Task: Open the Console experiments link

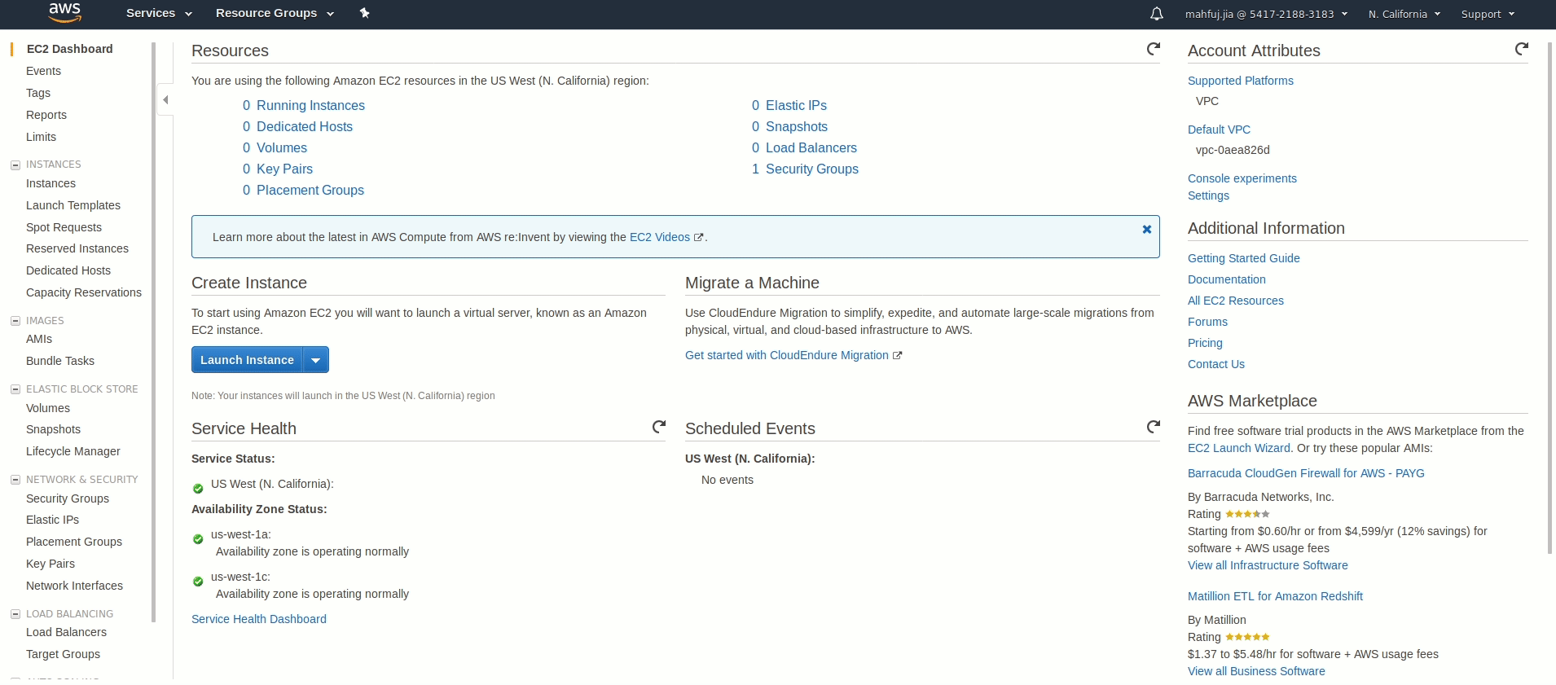Action: (1242, 178)
